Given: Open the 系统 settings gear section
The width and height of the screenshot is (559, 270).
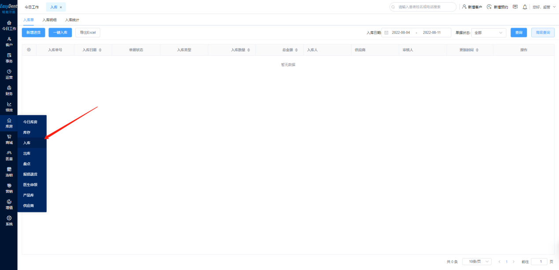Looking at the screenshot, I should (x=9, y=221).
